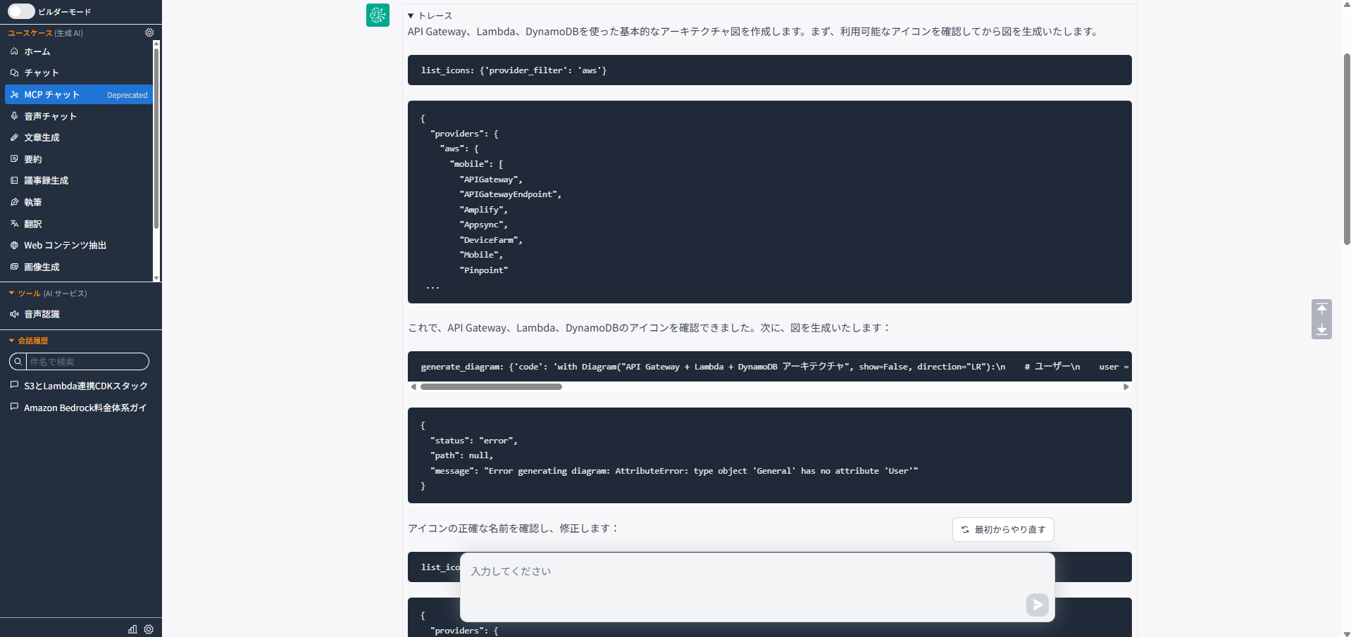Viewport: 1351px width, 637px height.
Task: Click the translate icon beside 翻訳
Action: tap(14, 223)
